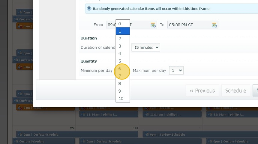Image resolution: width=258 pixels, height=144 pixels.
Task: Click the date number 30 in calendar
Action: click(x=135, y=128)
